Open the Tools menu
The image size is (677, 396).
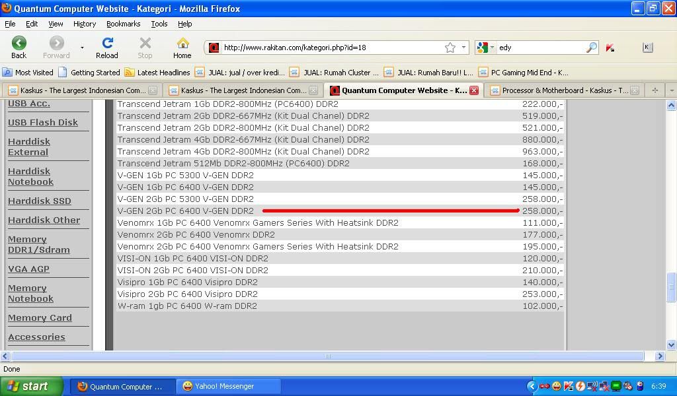(x=159, y=24)
